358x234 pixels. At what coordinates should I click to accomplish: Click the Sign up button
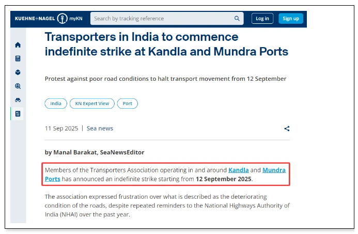(x=291, y=19)
